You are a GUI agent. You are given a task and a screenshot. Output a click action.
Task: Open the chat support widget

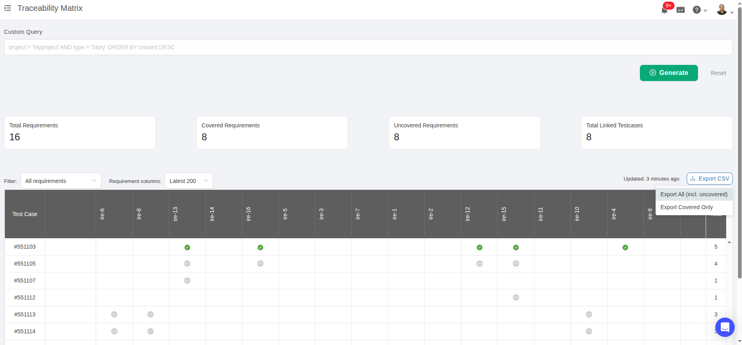pos(725,327)
